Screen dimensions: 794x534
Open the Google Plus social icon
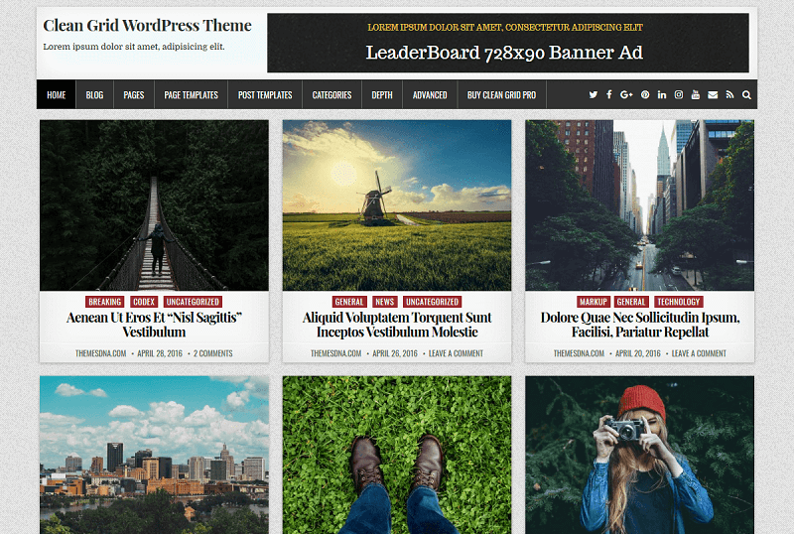[x=626, y=94]
